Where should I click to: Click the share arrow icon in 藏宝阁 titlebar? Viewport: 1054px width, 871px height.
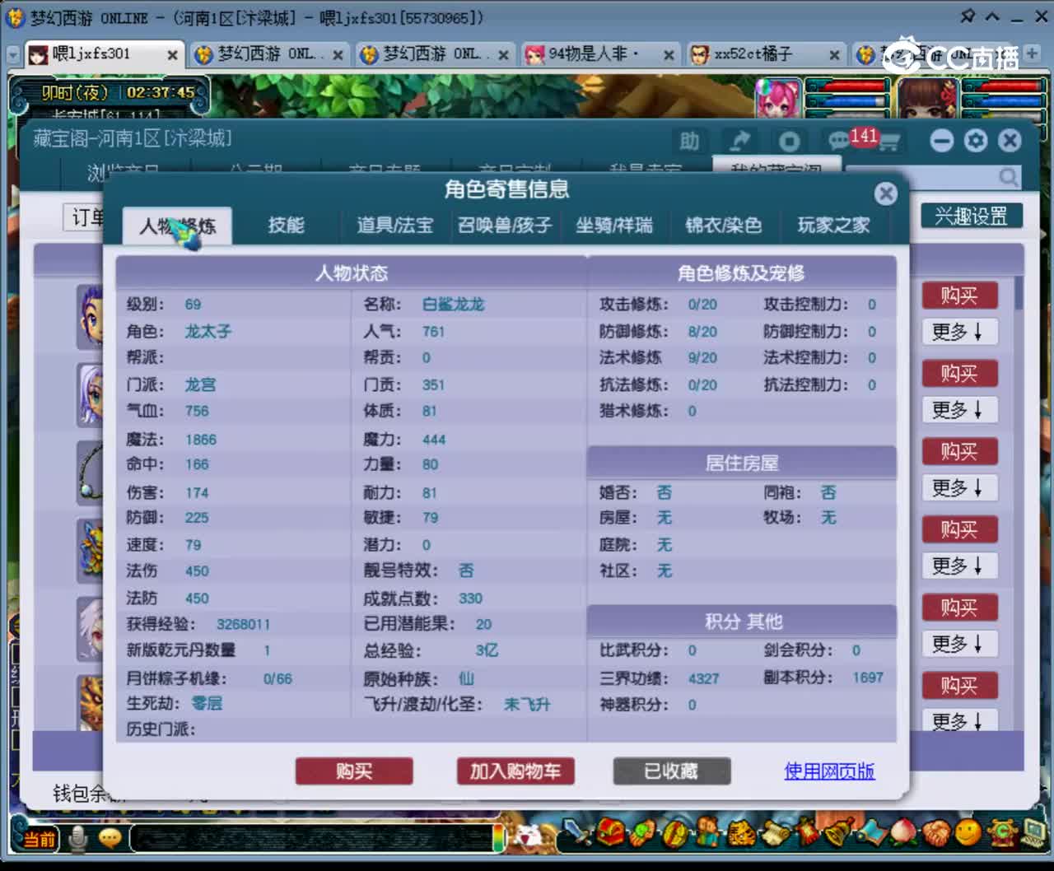[x=739, y=140]
